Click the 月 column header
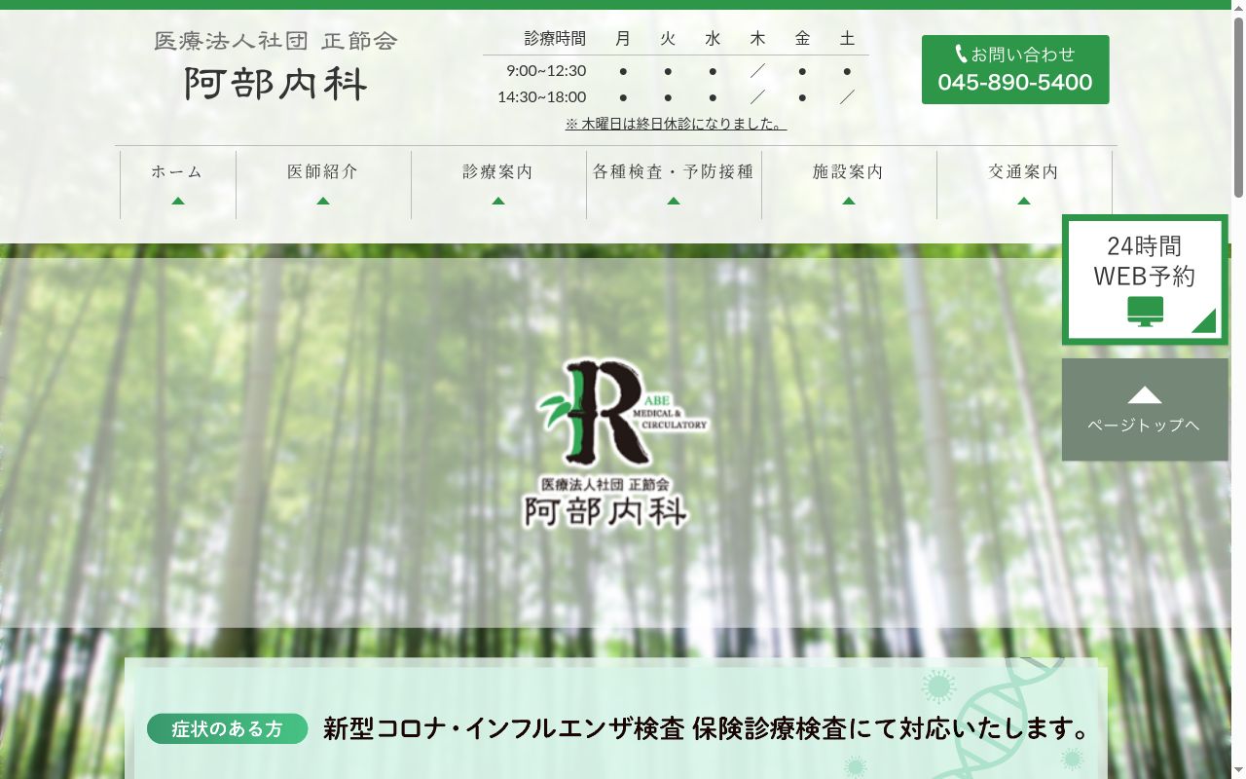 623,39
